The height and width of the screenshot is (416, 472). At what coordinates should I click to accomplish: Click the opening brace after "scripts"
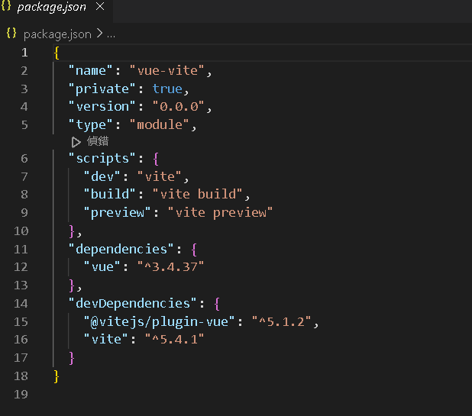[156, 159]
